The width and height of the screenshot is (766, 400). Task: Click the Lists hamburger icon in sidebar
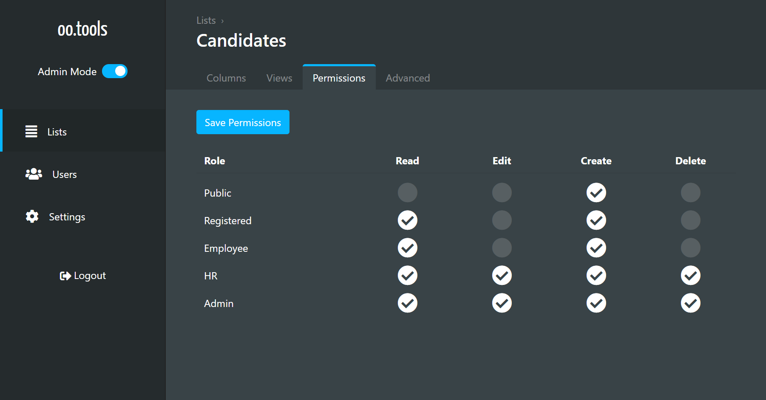coord(31,132)
